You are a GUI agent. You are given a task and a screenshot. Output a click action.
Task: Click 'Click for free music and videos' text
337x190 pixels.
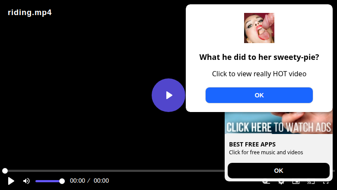coord(266,152)
